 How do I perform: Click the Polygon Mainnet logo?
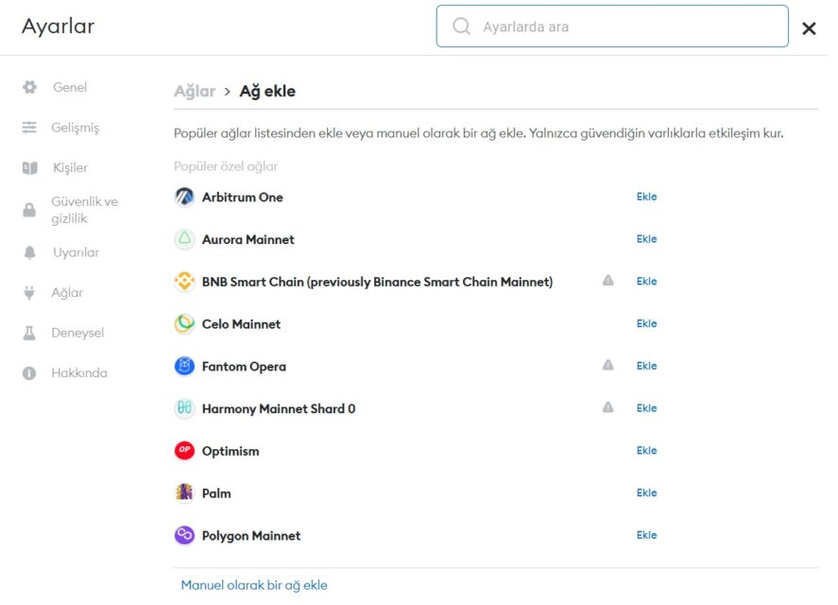(x=184, y=535)
